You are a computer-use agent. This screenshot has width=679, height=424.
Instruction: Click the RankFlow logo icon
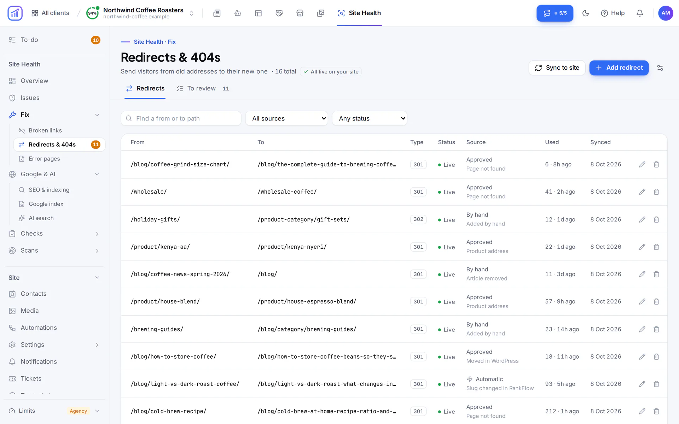15,13
